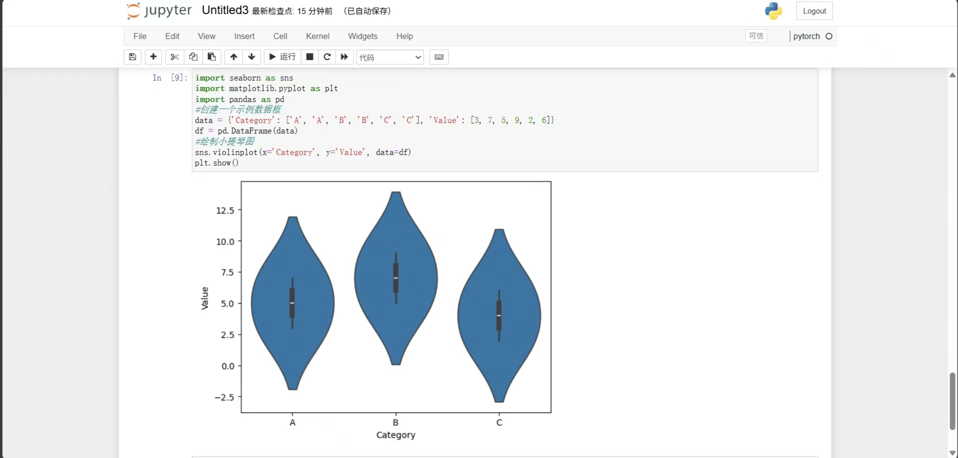Rename notebook title Untitled3
This screenshot has width=958, height=458.
(225, 10)
